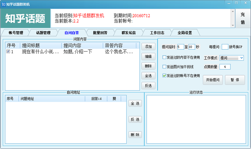Image resolution: width=251 pixels, height=149 pixels.
Task: Click 反选 beside the 问答内容 list
Action: coord(148,86)
